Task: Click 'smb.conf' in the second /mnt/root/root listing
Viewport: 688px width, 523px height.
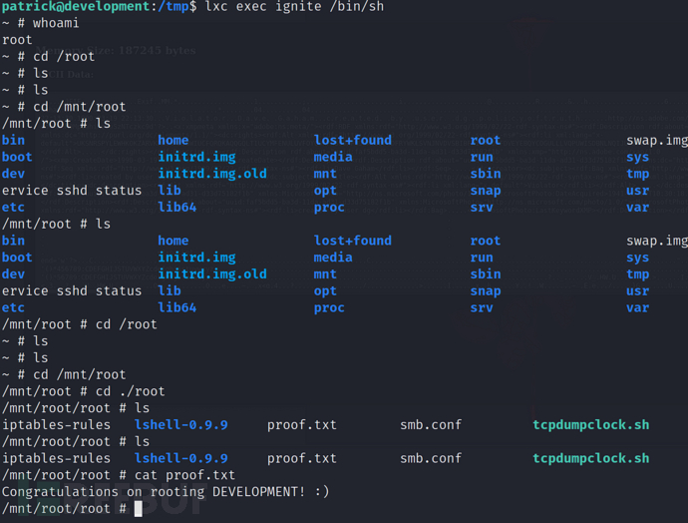Action: click(431, 458)
